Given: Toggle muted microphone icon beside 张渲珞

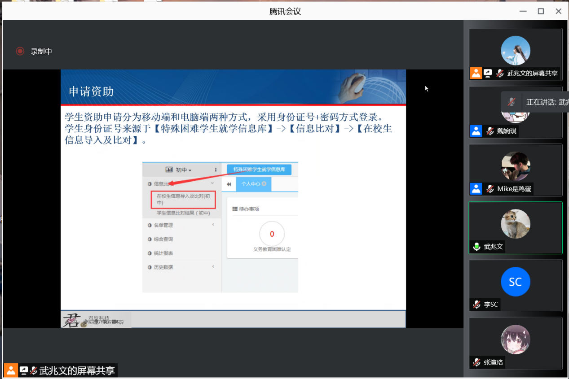Looking at the screenshot, I should (476, 362).
